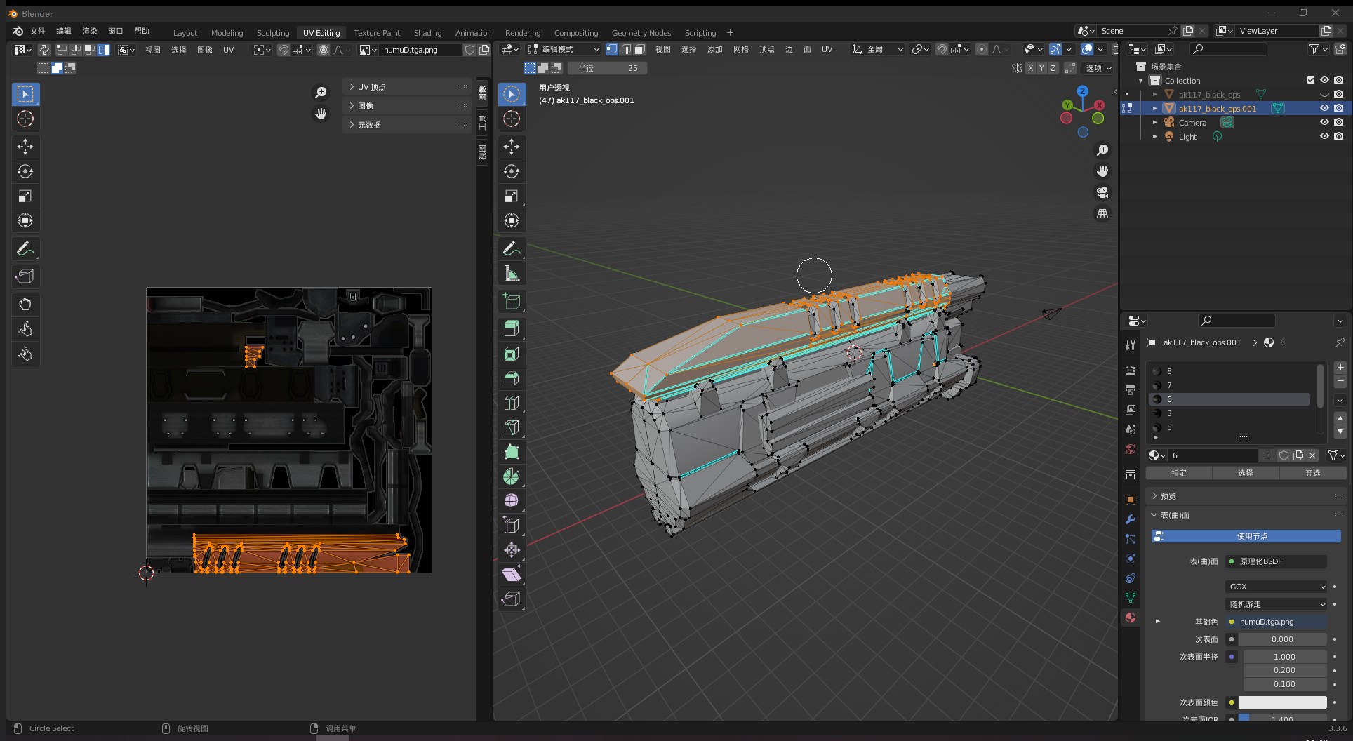The image size is (1353, 741).
Task: Open the GGX distribution dropdown
Action: pyautogui.click(x=1277, y=587)
